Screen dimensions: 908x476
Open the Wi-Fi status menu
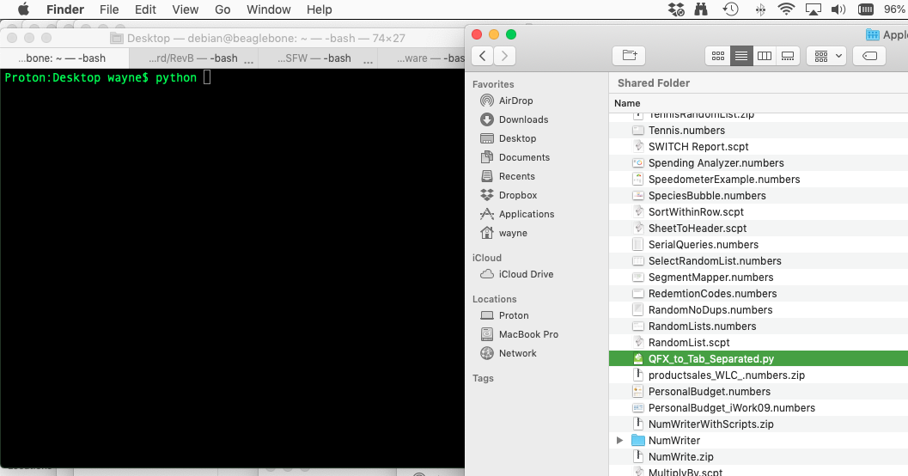tap(786, 9)
